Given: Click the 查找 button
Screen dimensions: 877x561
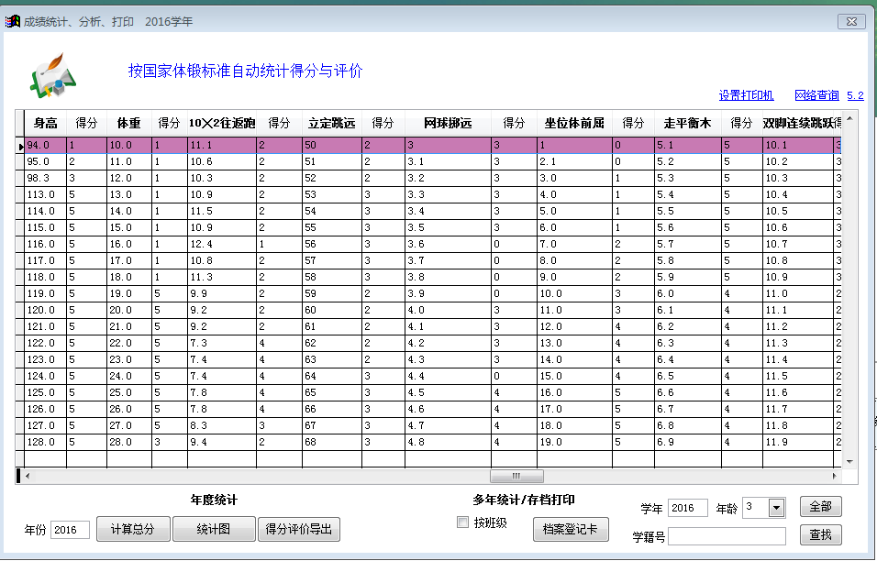Looking at the screenshot, I should [x=820, y=534].
